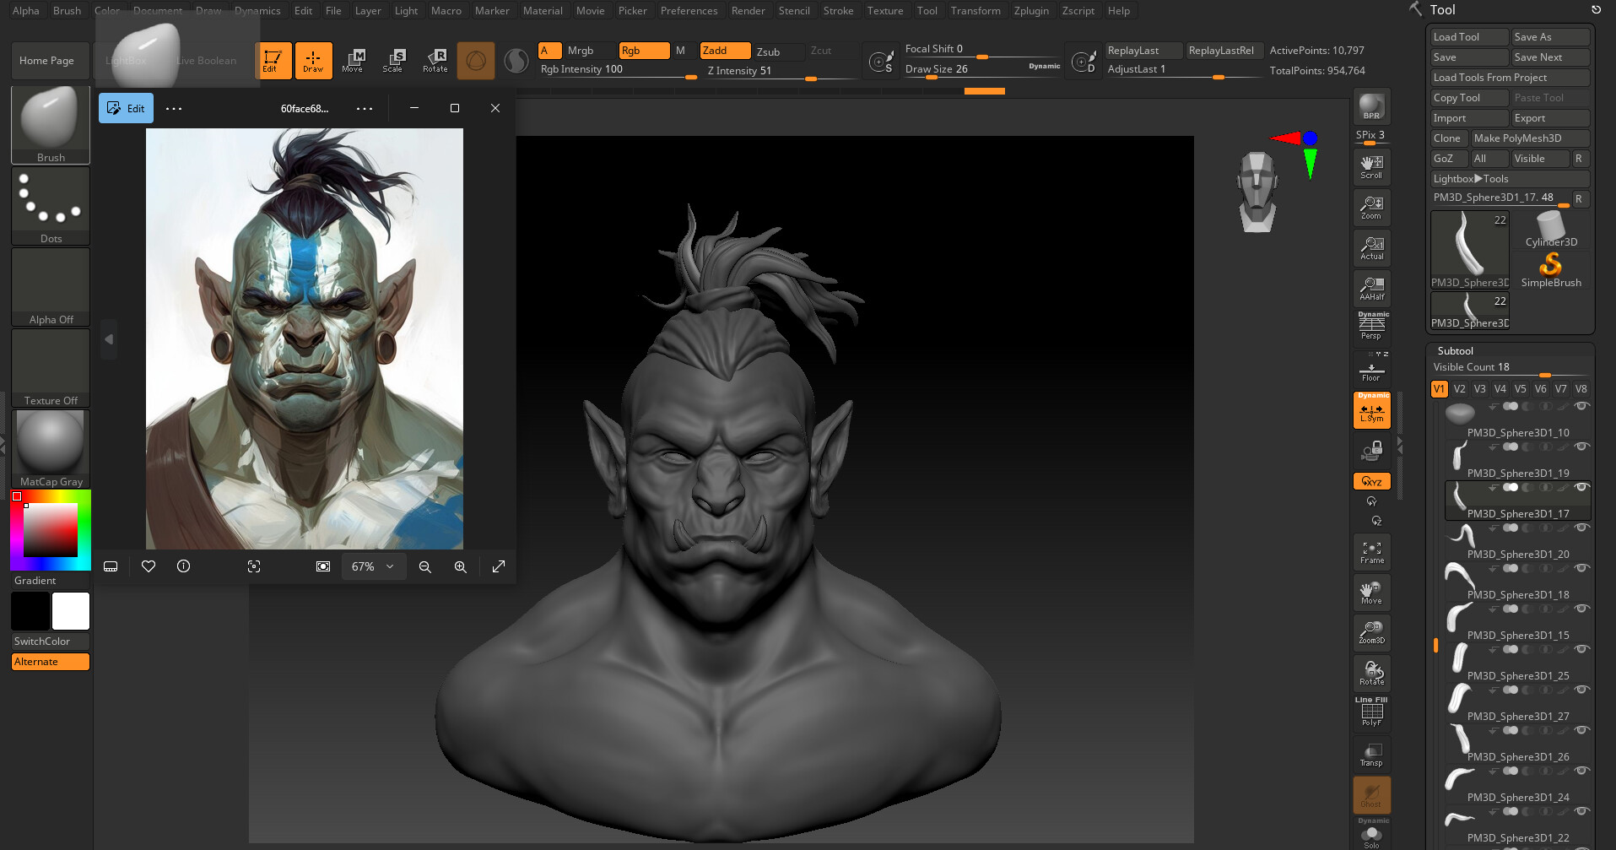Pick the SimpleBrush tool icon

(x=1550, y=266)
